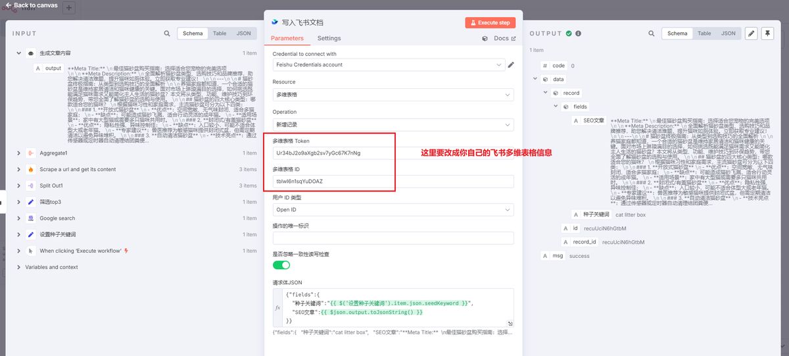Select JSON view in OUTPUT panel
The image size is (789, 356).
(728, 34)
